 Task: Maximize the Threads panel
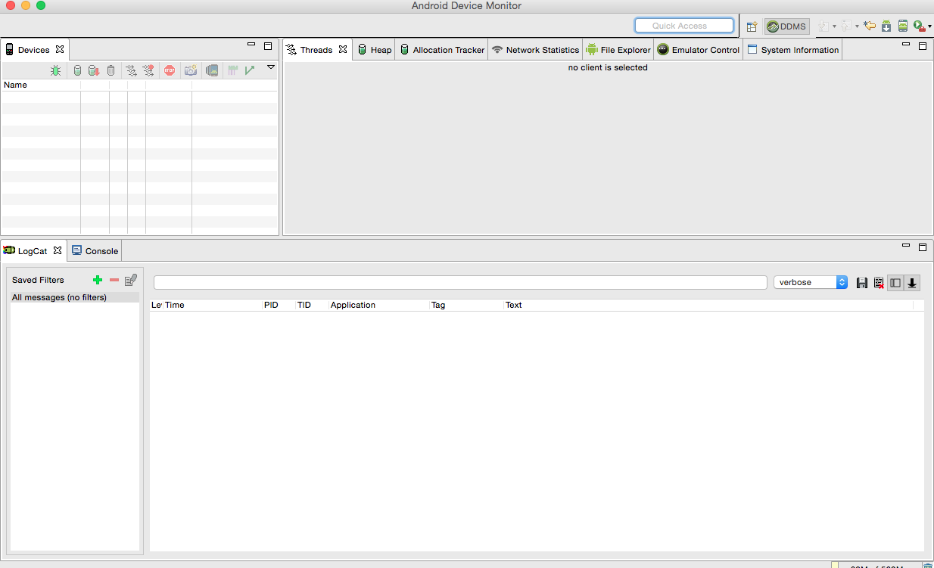tap(923, 46)
